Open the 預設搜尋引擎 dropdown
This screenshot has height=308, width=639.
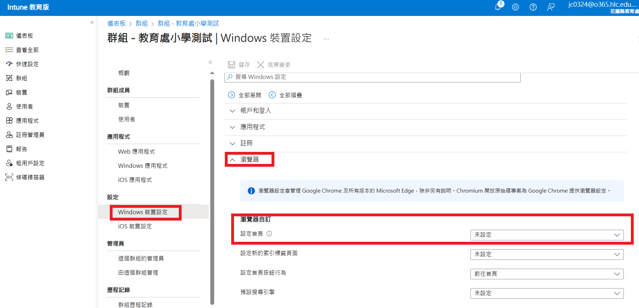[547, 293]
